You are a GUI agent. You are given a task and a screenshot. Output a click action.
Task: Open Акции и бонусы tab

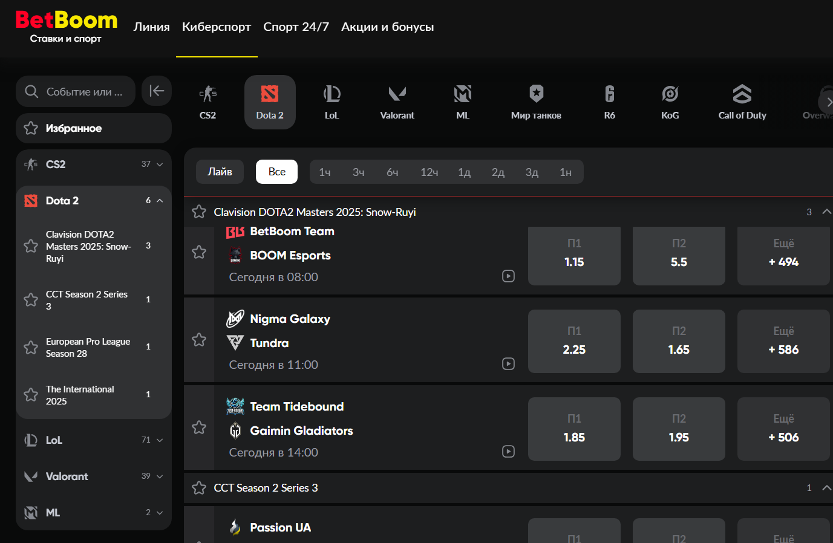pyautogui.click(x=387, y=27)
